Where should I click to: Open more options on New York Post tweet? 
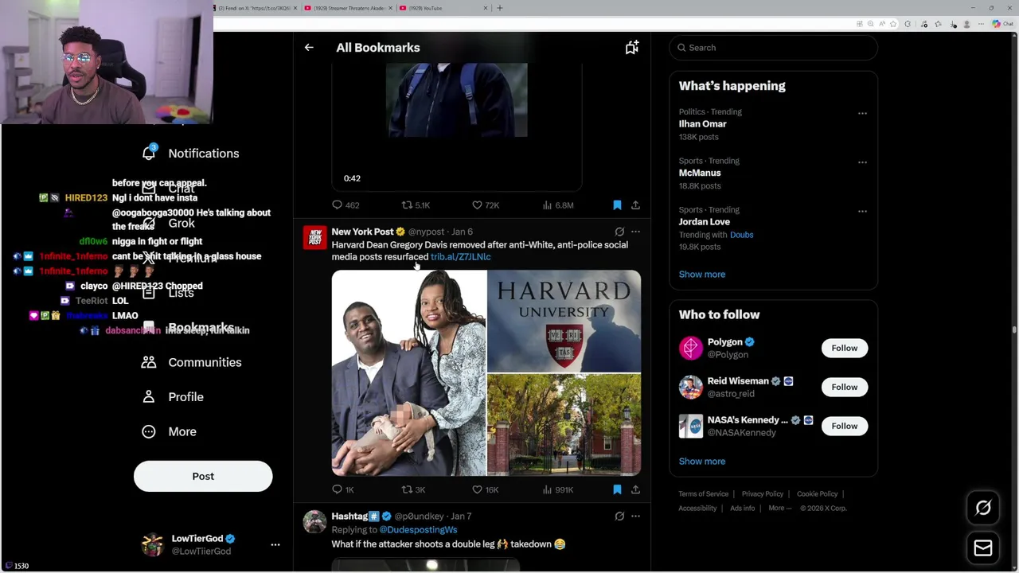click(635, 232)
